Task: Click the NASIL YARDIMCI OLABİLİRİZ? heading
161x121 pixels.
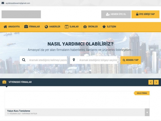Action: click(x=80, y=44)
